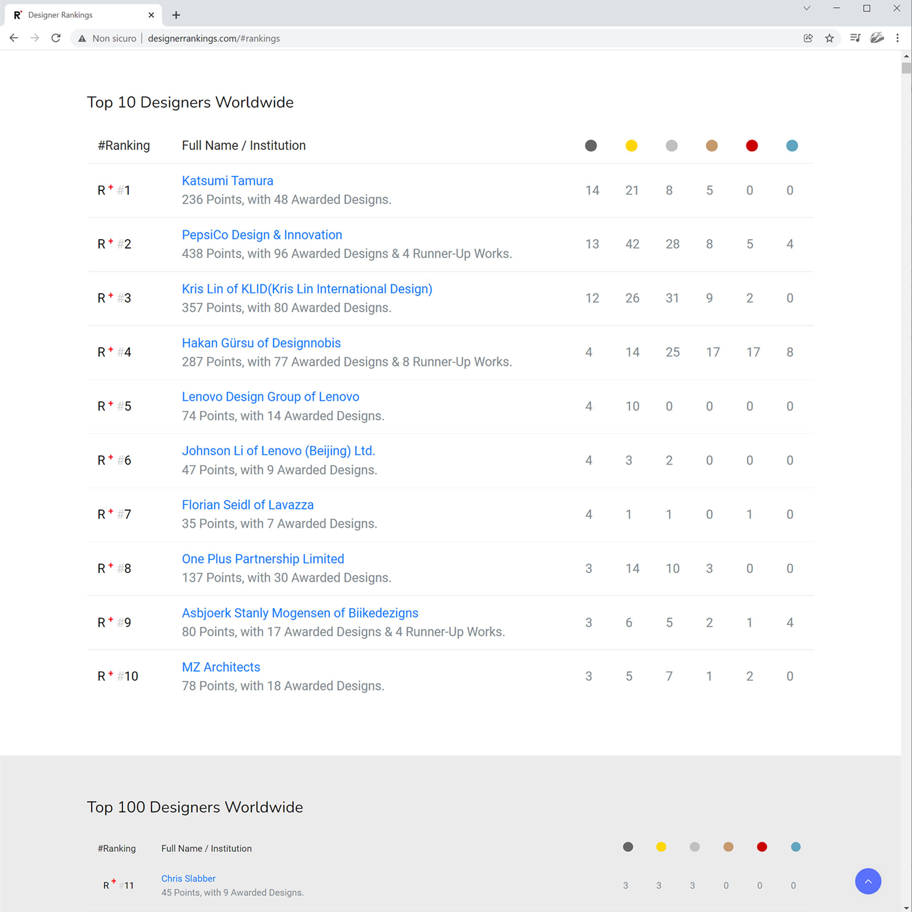This screenshot has width=912, height=912.
Task: Open PepsiCo Design & Innovation link
Action: click(x=261, y=235)
